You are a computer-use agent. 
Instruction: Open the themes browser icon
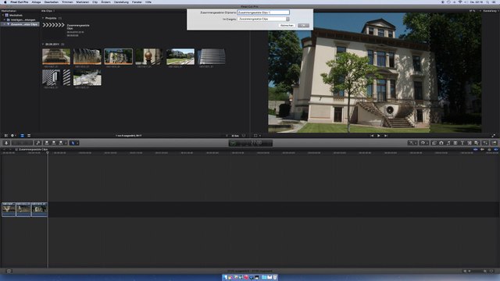pyautogui.click(x=477, y=143)
